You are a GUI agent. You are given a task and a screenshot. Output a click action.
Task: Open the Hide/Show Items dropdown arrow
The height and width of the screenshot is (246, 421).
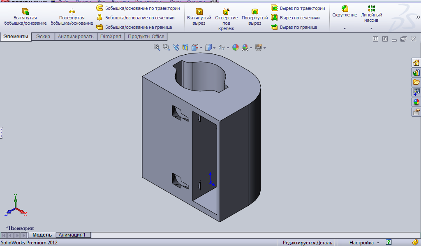pyautogui.click(x=228, y=48)
